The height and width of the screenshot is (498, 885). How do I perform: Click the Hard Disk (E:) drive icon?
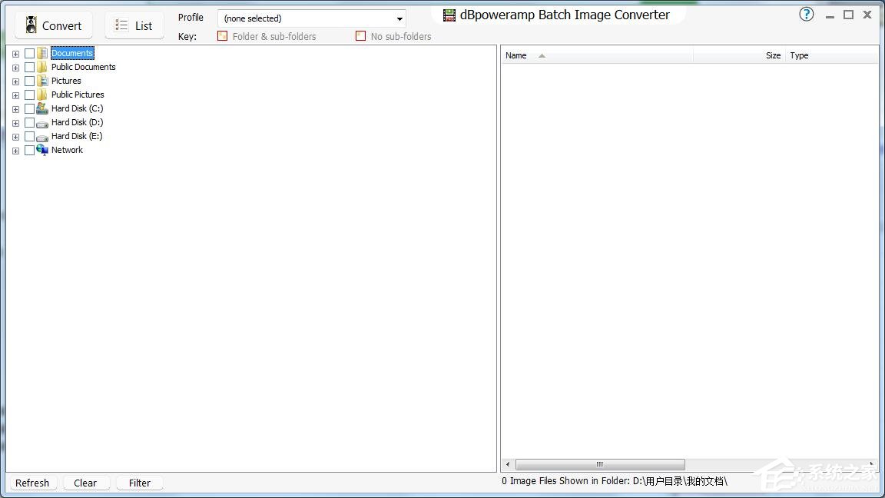[42, 138]
